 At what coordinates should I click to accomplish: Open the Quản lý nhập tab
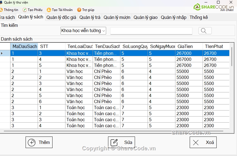point(173,17)
